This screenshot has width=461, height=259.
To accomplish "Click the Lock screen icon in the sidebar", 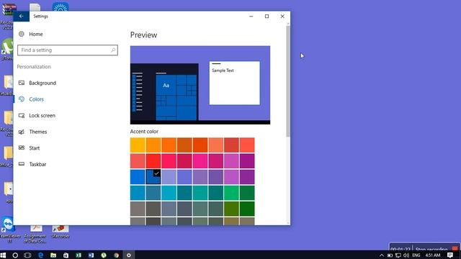I will point(22,115).
